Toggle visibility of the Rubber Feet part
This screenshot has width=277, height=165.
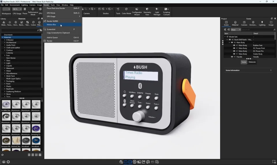point(234,45)
